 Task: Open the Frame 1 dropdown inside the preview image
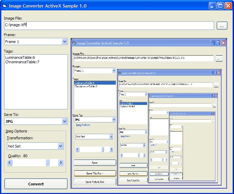coord(114,71)
